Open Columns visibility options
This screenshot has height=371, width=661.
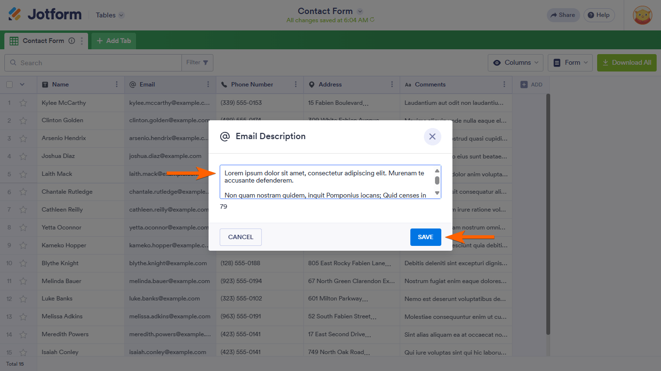(516, 63)
